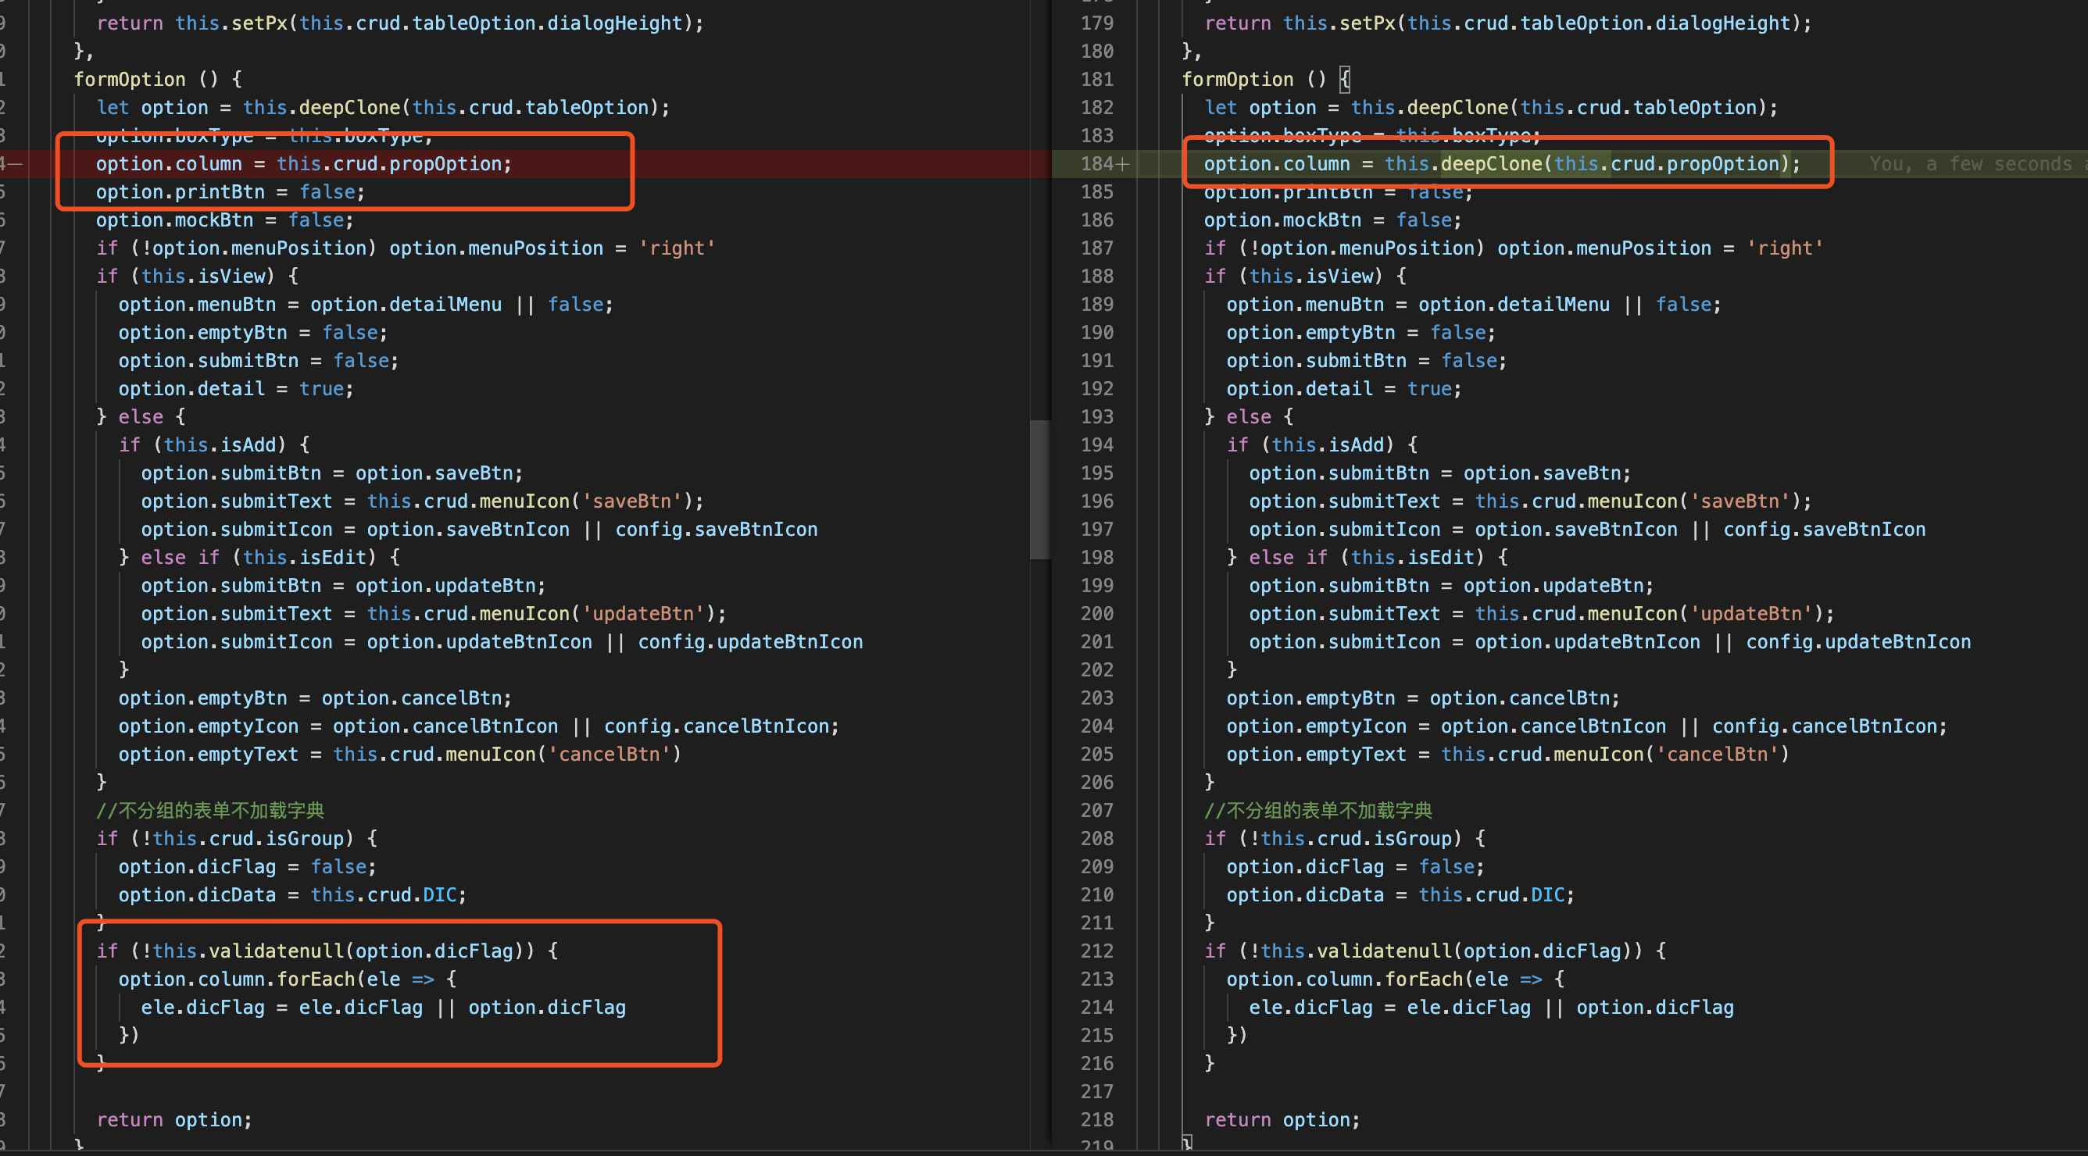The width and height of the screenshot is (2088, 1156).
Task: Click 'this.crud.isGroup' on line 208
Action: tap(1356, 839)
